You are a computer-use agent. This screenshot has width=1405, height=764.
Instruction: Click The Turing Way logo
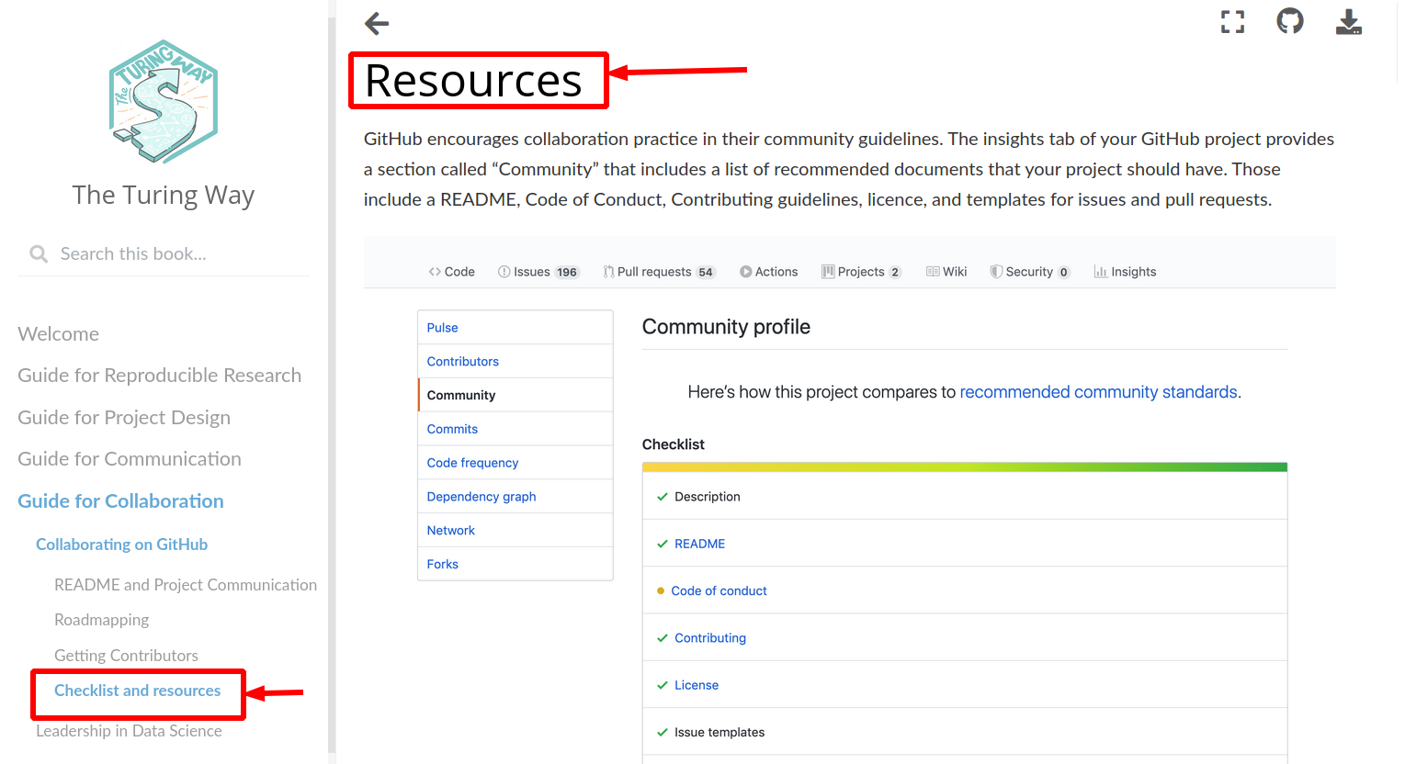point(164,101)
